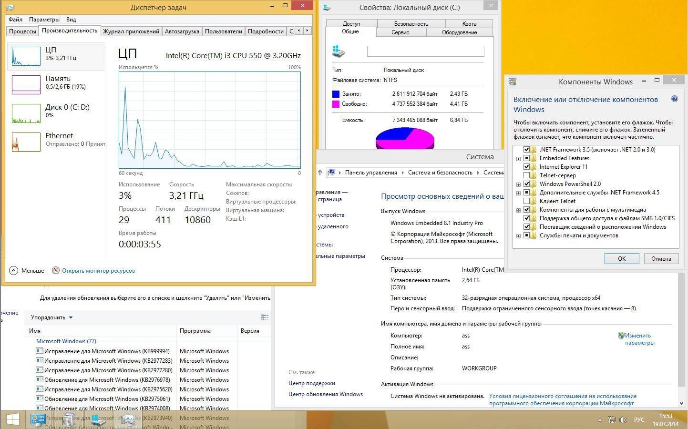
Task: Open the disk properties taskbar icon
Action: 98,419
